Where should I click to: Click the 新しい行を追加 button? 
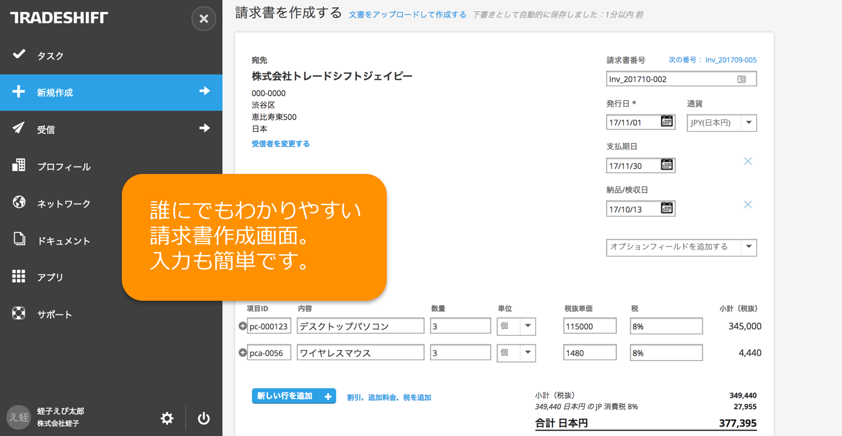[294, 396]
